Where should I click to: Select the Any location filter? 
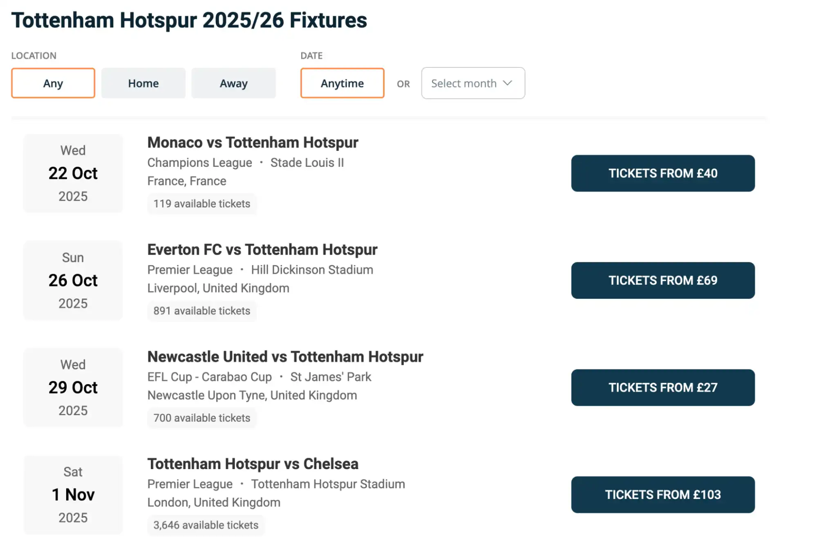point(53,83)
